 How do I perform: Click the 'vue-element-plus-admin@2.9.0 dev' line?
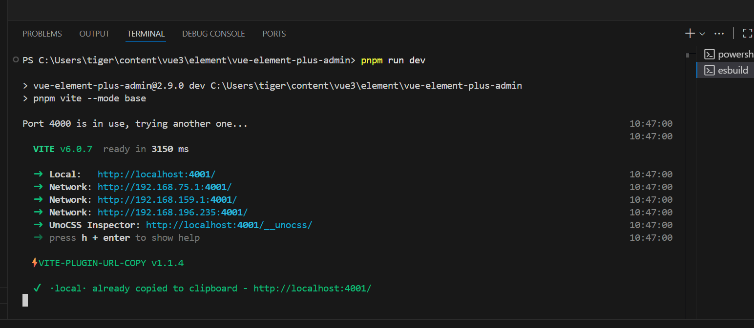pyautogui.click(x=272, y=85)
